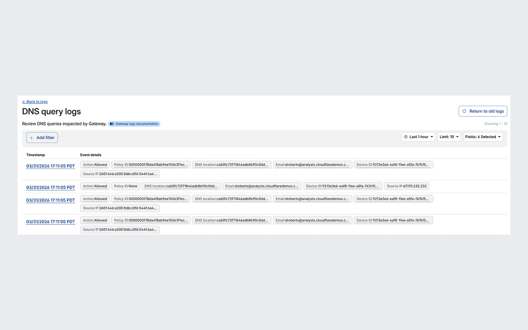This screenshot has width=528, height=330.
Task: Click Email chip in the row with Policy ID:None
Action: coord(262,186)
